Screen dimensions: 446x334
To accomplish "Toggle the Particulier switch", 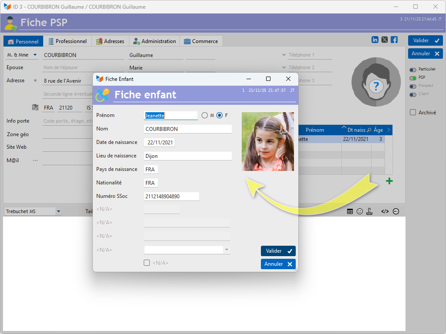I will pyautogui.click(x=412, y=70).
